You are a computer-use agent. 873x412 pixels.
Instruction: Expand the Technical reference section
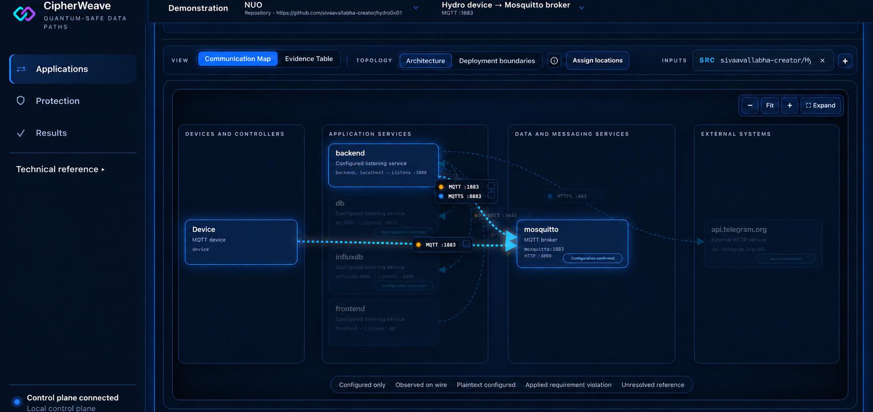pos(60,169)
